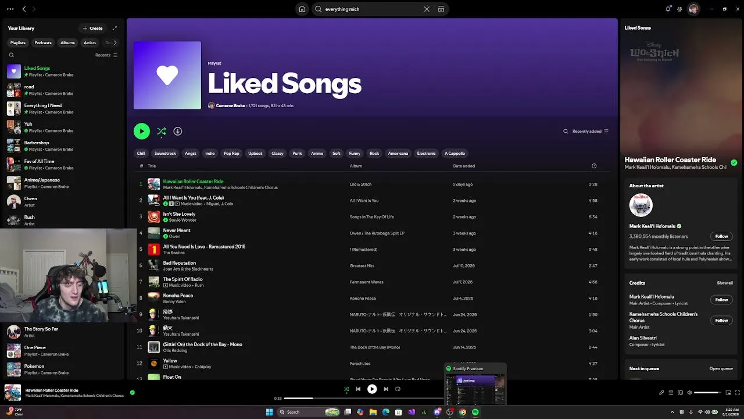This screenshot has width=744, height=419.
Task: Expand Your Library to full view
Action: pos(115,28)
